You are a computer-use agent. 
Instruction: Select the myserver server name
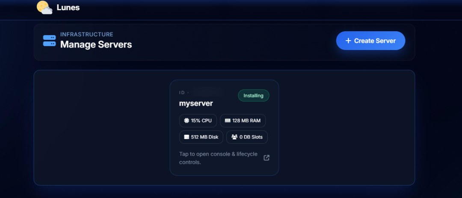pos(195,103)
